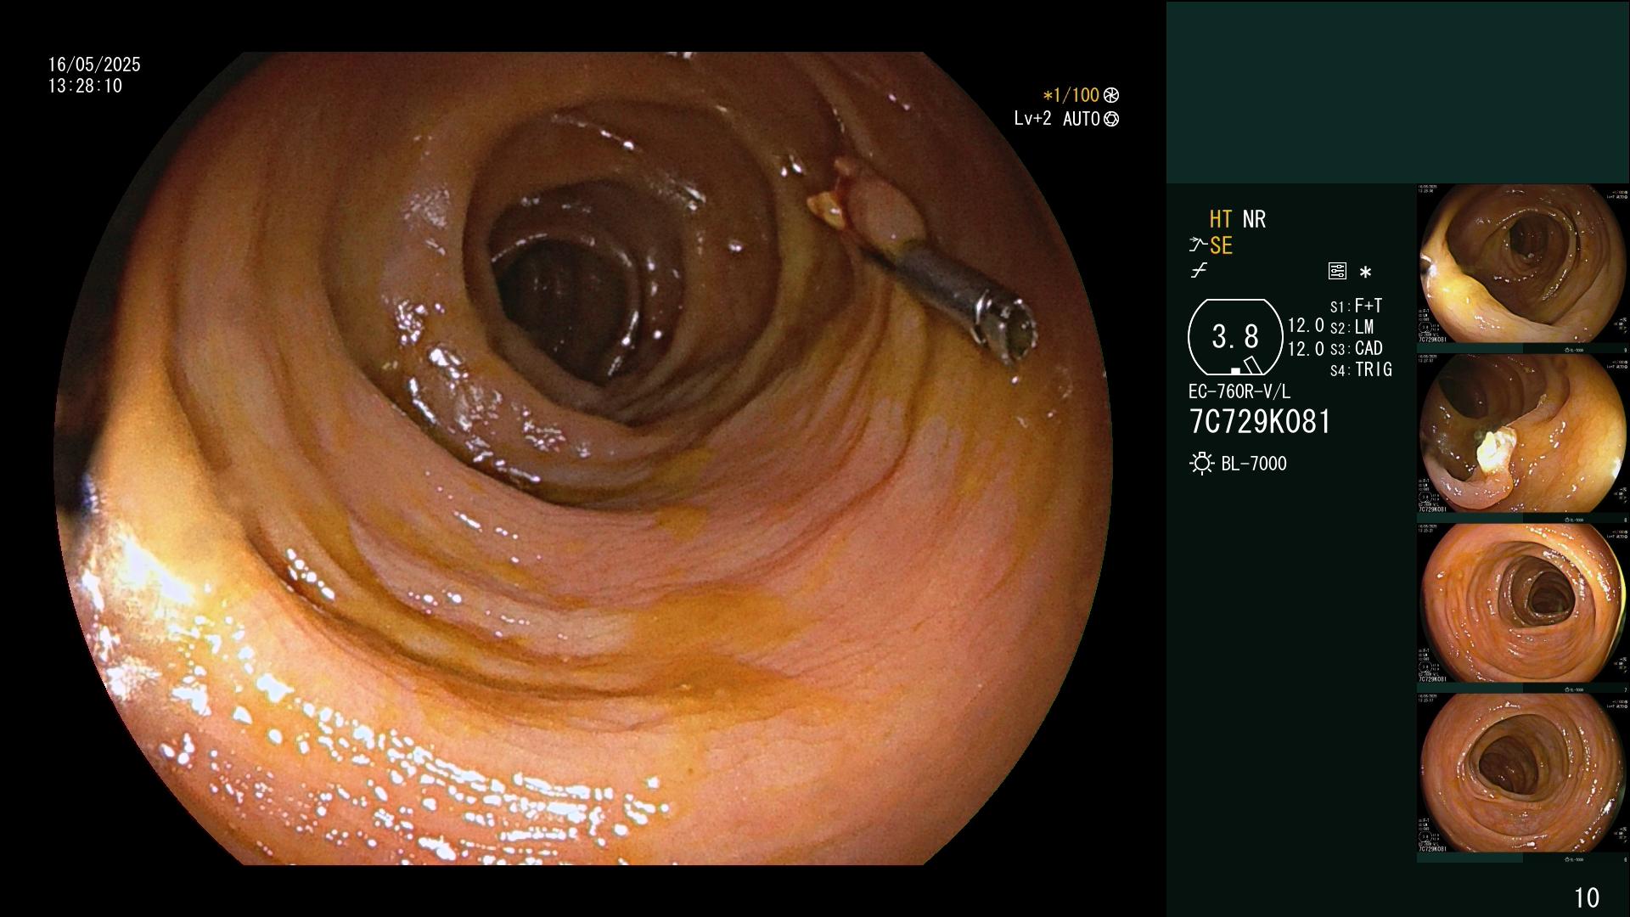This screenshot has height=917, width=1630.
Task: Click the S2: LM switch assignment
Action: (1352, 327)
